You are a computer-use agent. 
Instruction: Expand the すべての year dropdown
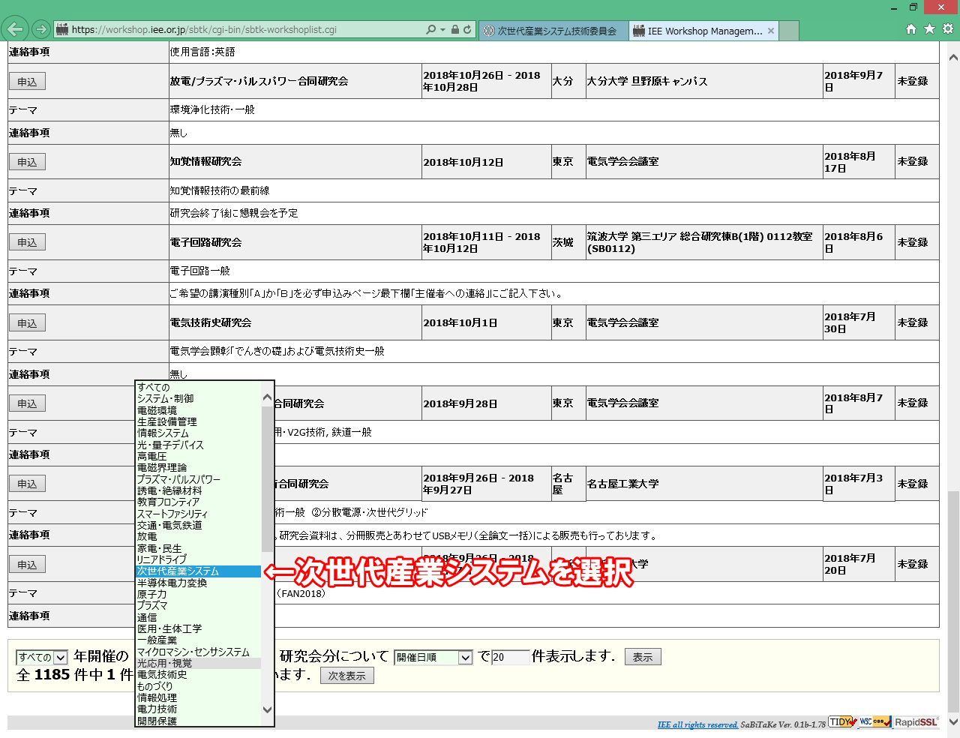tap(42, 657)
